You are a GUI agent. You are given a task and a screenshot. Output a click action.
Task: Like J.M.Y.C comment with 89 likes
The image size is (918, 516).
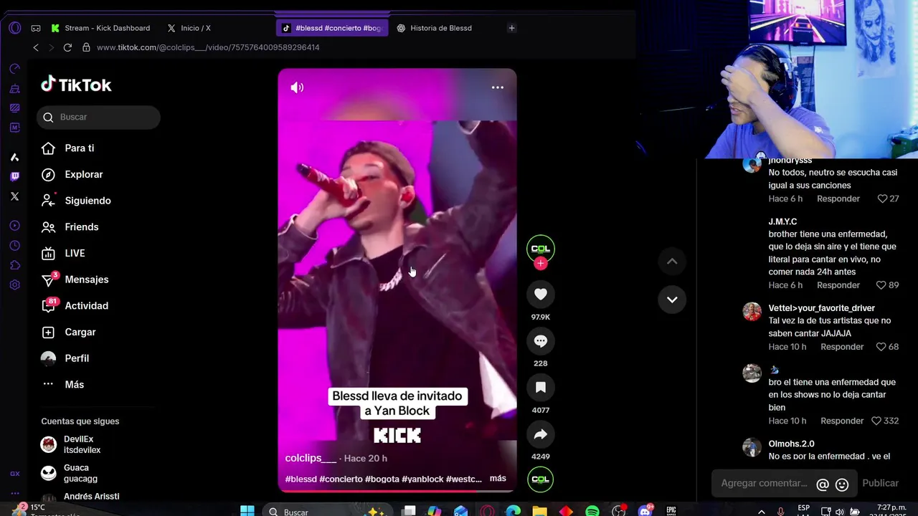point(882,285)
